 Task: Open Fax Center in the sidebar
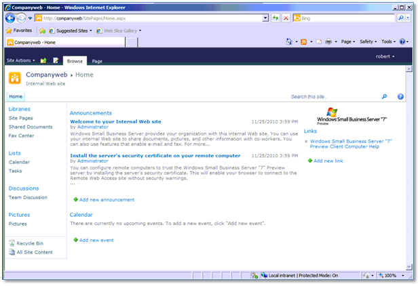click(22, 136)
